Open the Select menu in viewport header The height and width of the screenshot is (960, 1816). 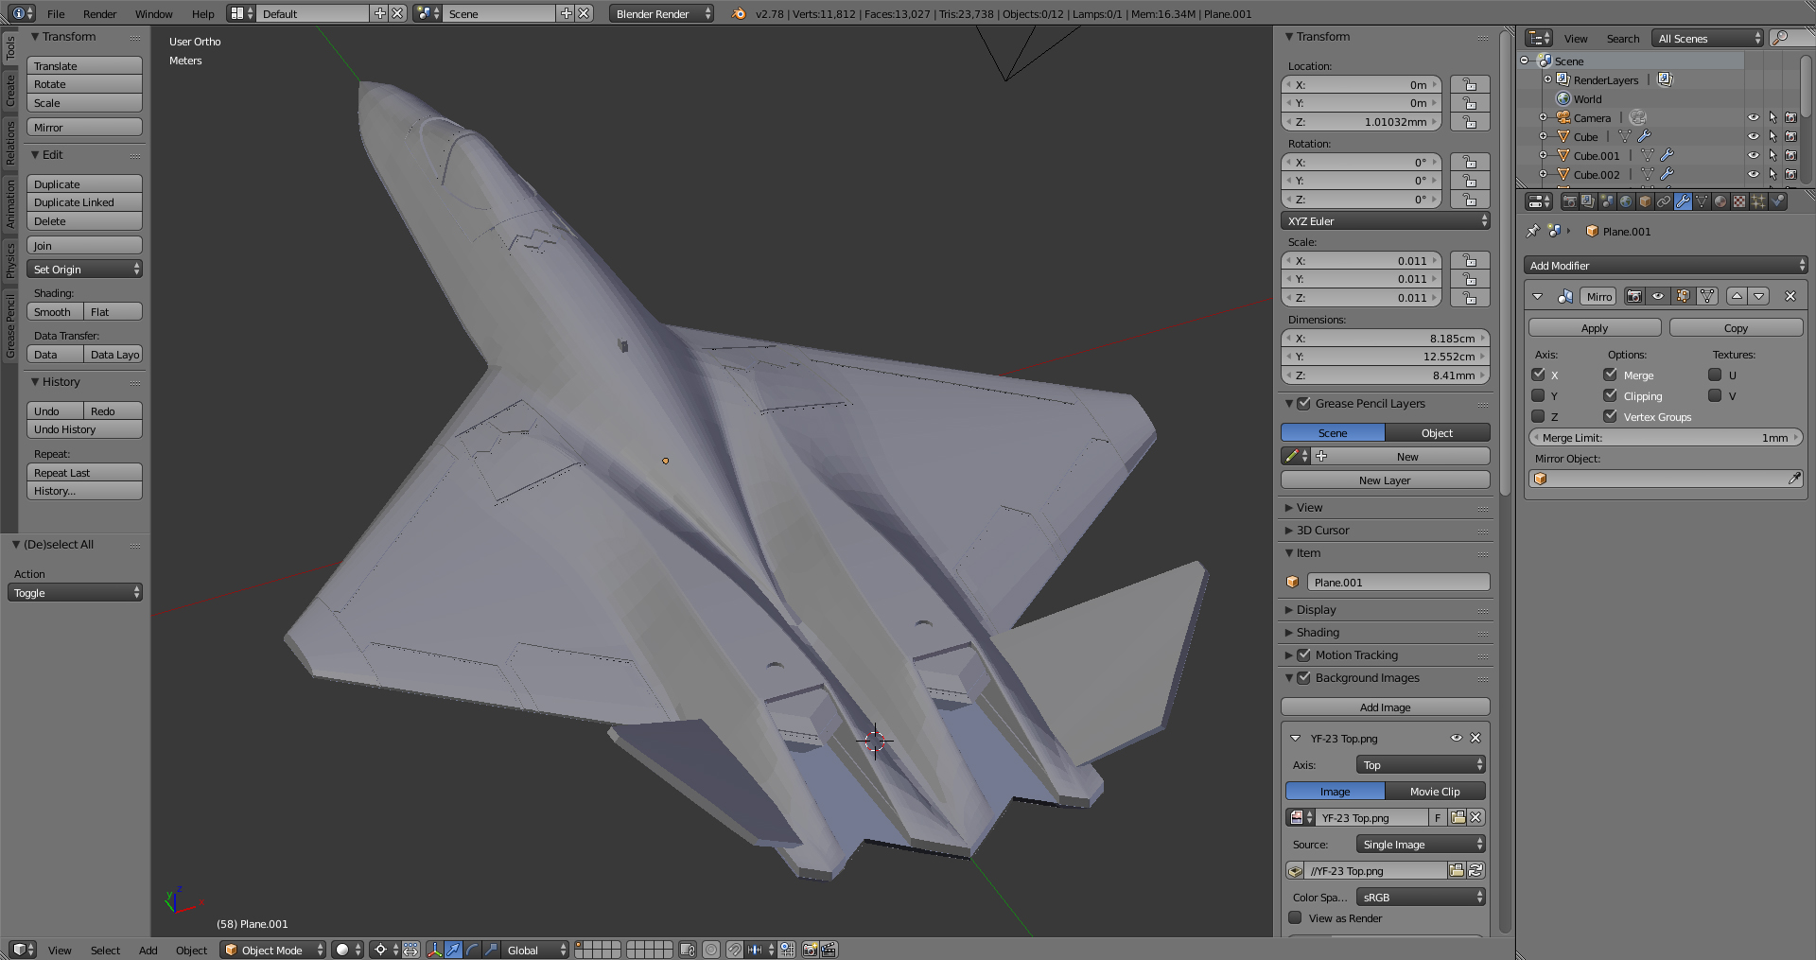point(105,950)
